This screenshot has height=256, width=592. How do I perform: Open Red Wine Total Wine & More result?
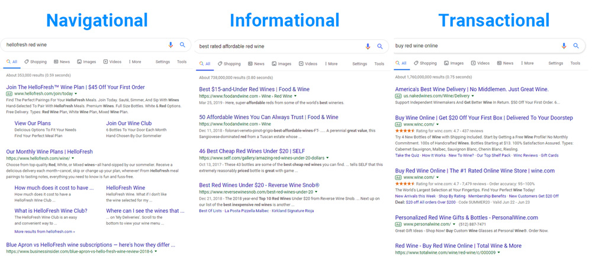click(x=458, y=246)
